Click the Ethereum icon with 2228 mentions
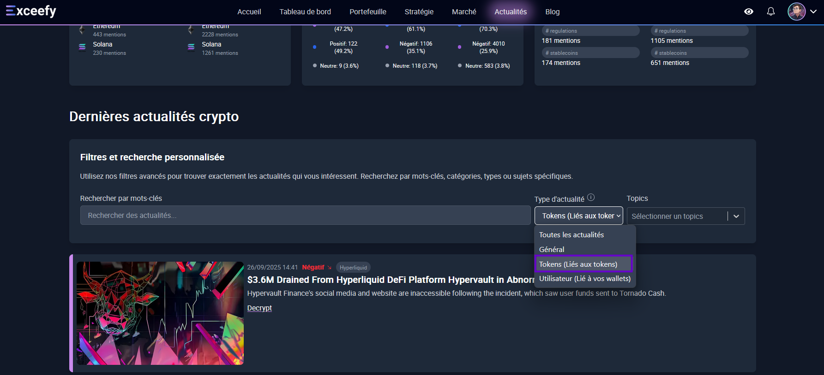The image size is (824, 375). point(191,30)
